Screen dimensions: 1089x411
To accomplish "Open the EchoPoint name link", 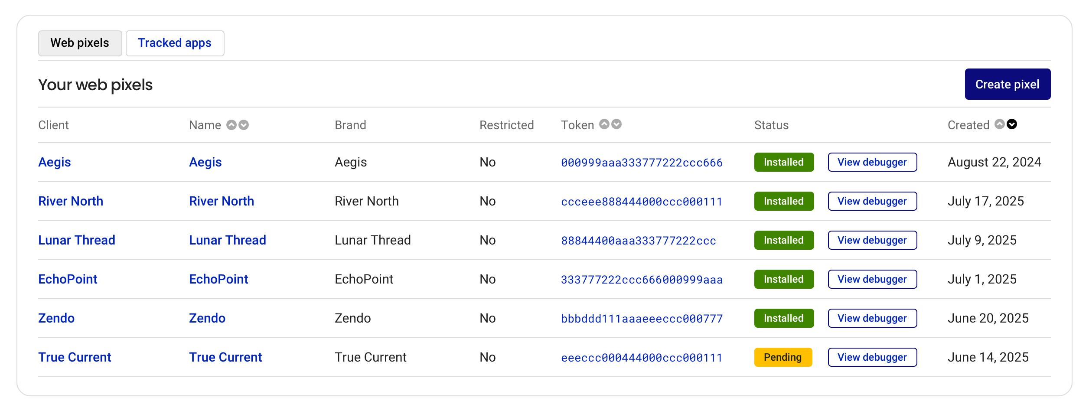I will point(218,279).
